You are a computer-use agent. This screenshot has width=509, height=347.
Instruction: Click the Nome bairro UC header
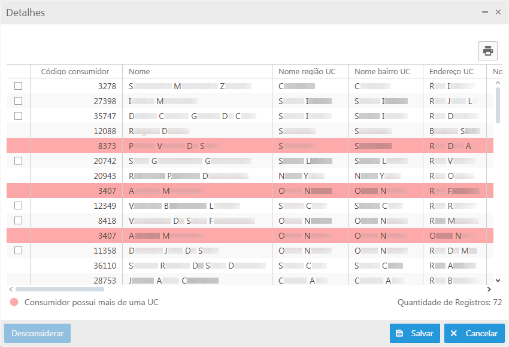click(x=382, y=72)
